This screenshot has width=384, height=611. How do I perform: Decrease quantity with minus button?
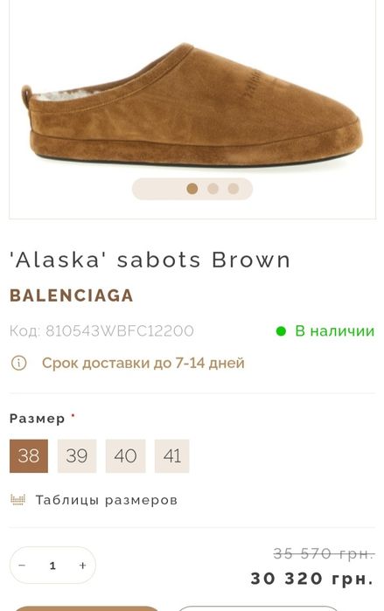pos(22,566)
